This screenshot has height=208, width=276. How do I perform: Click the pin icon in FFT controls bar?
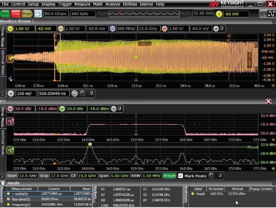click(220, 175)
